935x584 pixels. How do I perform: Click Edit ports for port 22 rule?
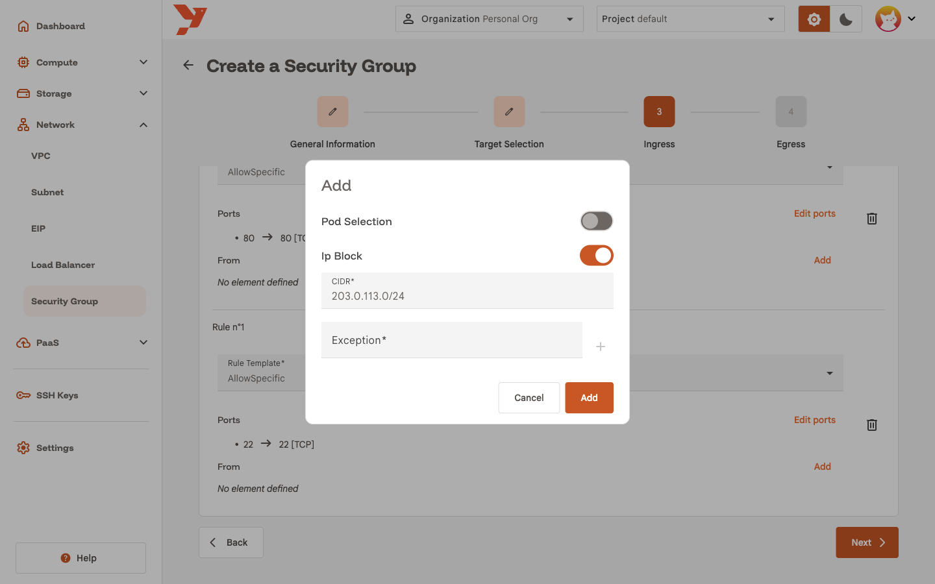(814, 420)
